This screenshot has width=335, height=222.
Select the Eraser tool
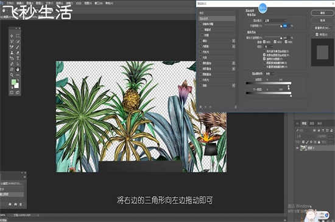18,52
